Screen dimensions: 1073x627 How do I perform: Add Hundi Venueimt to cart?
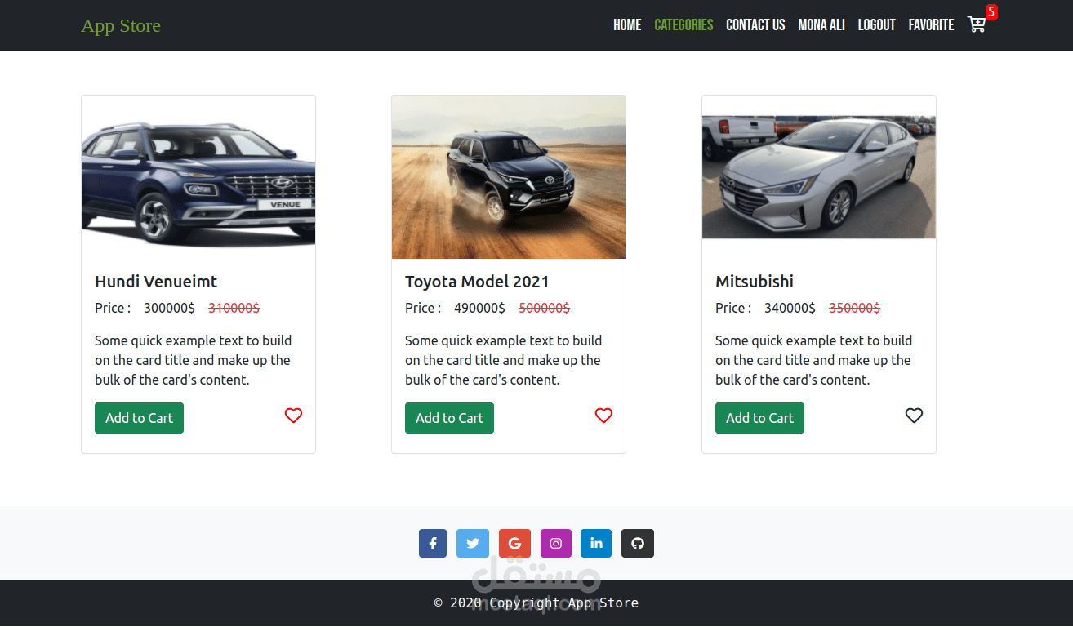tap(139, 418)
